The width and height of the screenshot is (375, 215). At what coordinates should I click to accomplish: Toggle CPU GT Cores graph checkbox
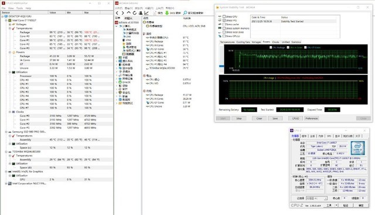point(305,47)
